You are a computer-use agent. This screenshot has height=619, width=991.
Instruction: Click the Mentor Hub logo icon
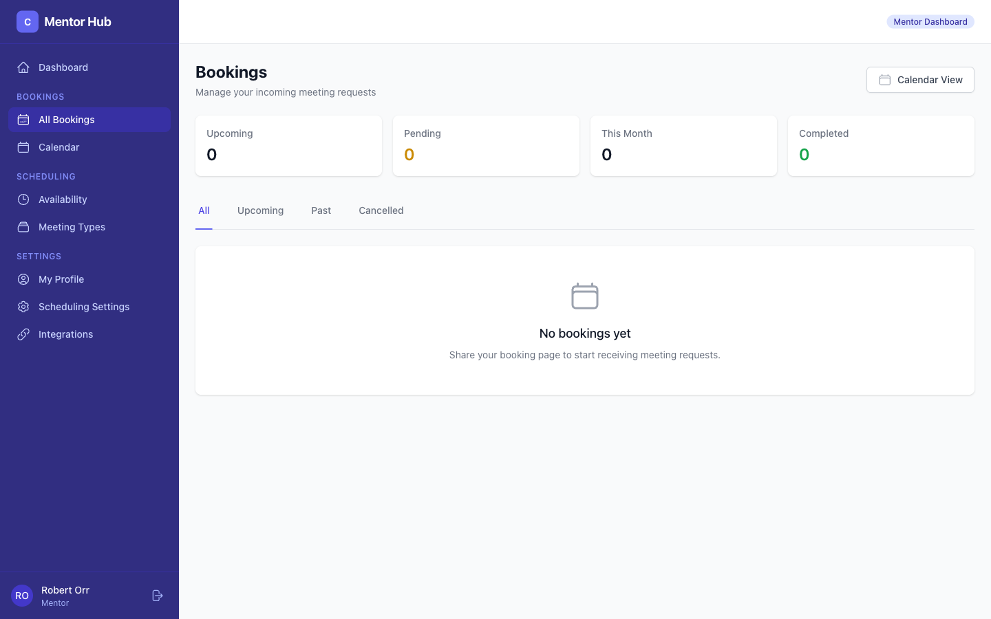coord(28,21)
